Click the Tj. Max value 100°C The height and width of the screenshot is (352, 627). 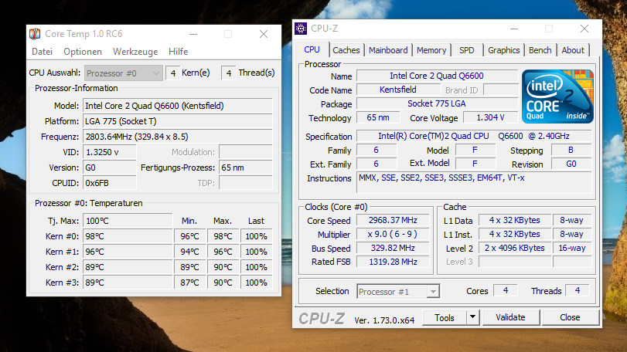(x=128, y=221)
